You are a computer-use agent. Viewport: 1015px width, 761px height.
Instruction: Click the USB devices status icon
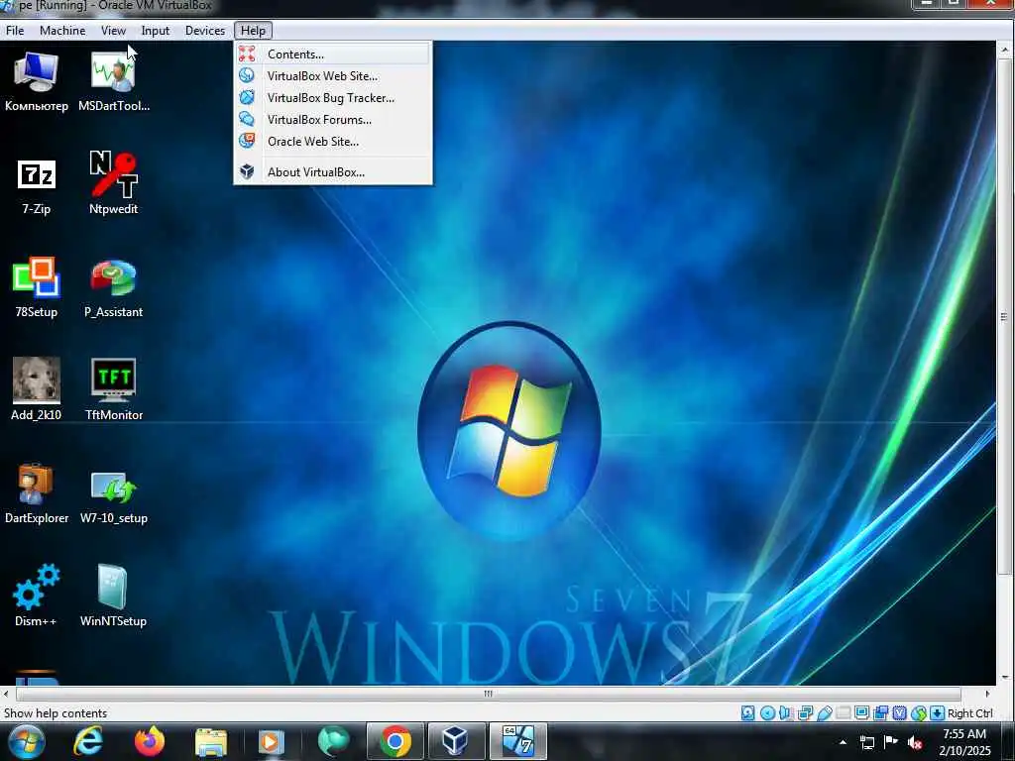(x=824, y=713)
